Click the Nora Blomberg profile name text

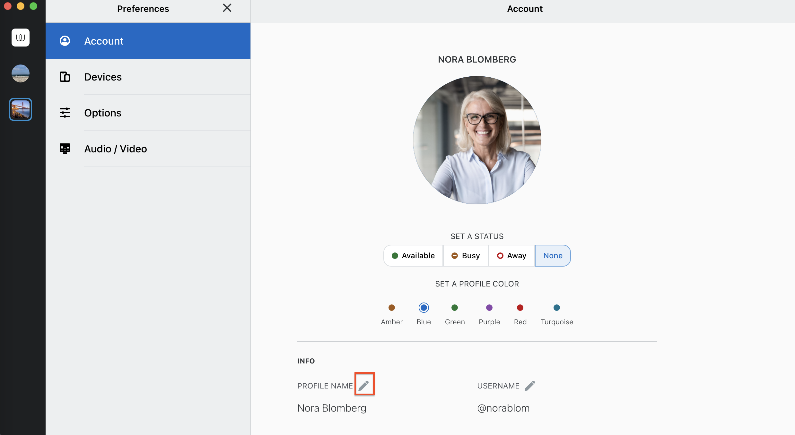[332, 408]
